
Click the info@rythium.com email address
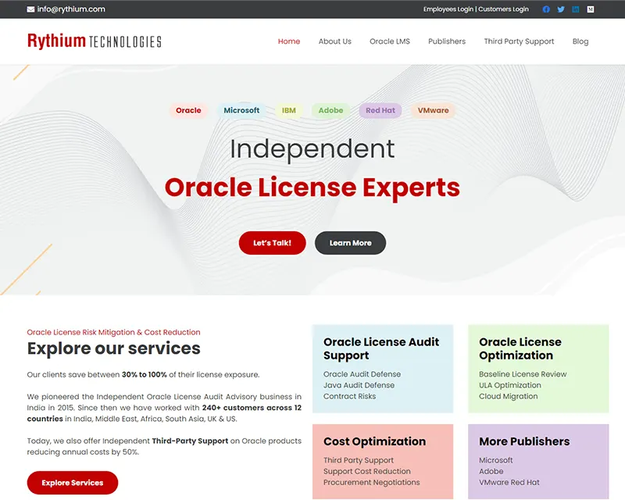71,9
